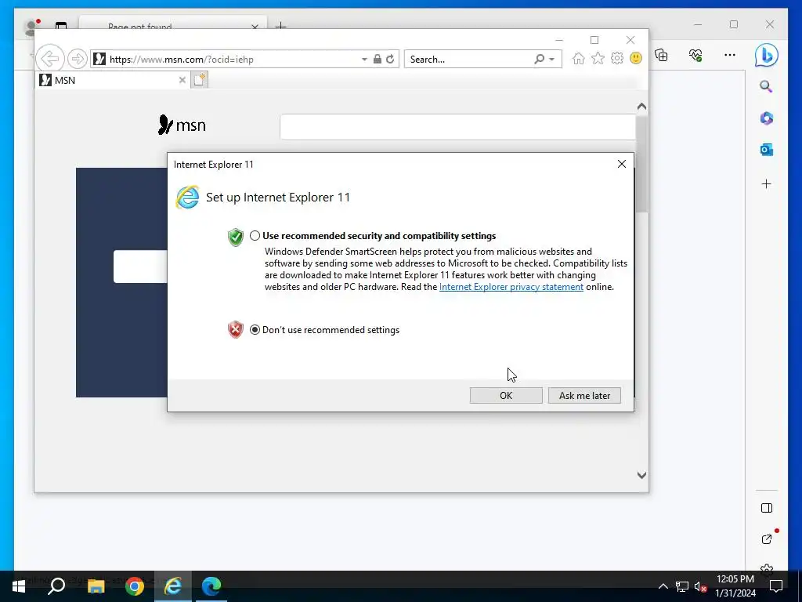Open a new tab in Internet Explorer
The width and height of the screenshot is (802, 602).
[200, 80]
